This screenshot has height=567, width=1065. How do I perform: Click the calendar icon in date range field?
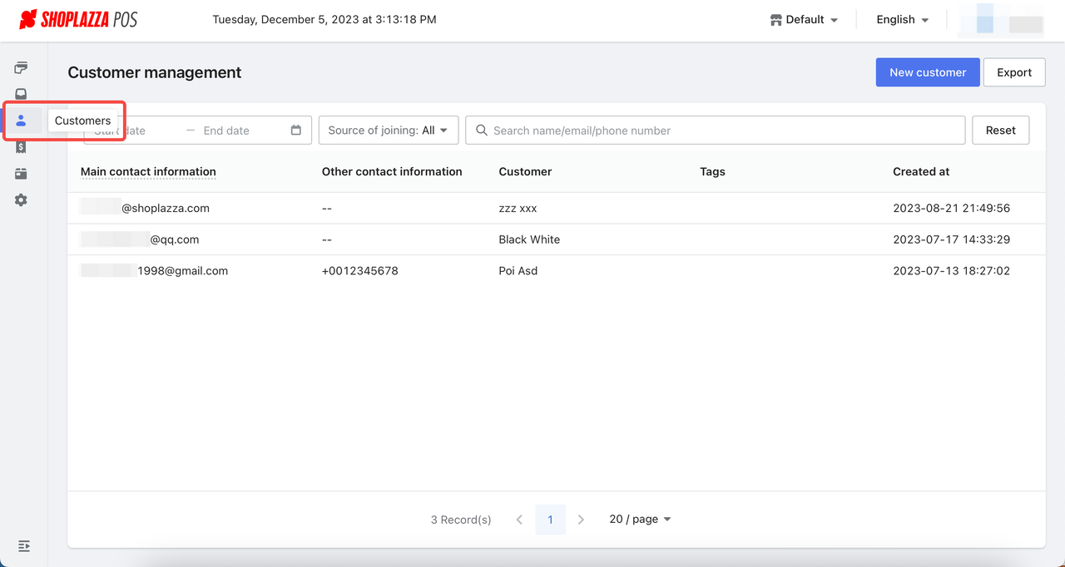click(x=296, y=131)
